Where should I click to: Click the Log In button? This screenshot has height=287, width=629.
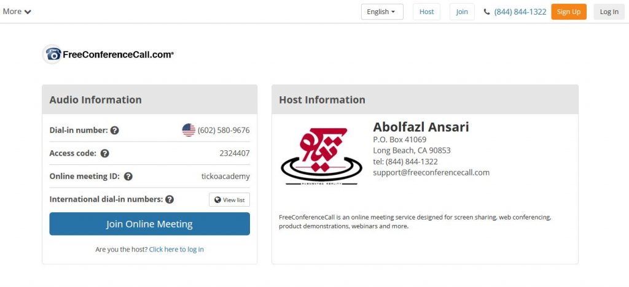coord(609,12)
